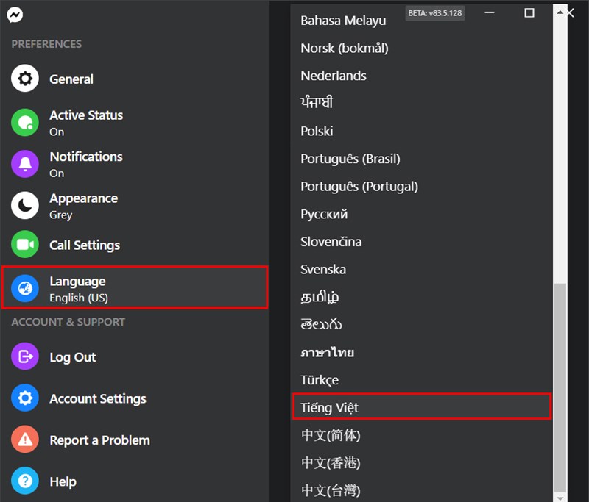
Task: Click the General gear icon
Action: pyautogui.click(x=25, y=79)
